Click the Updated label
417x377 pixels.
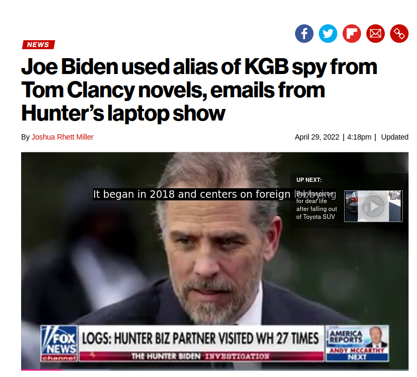tap(395, 137)
